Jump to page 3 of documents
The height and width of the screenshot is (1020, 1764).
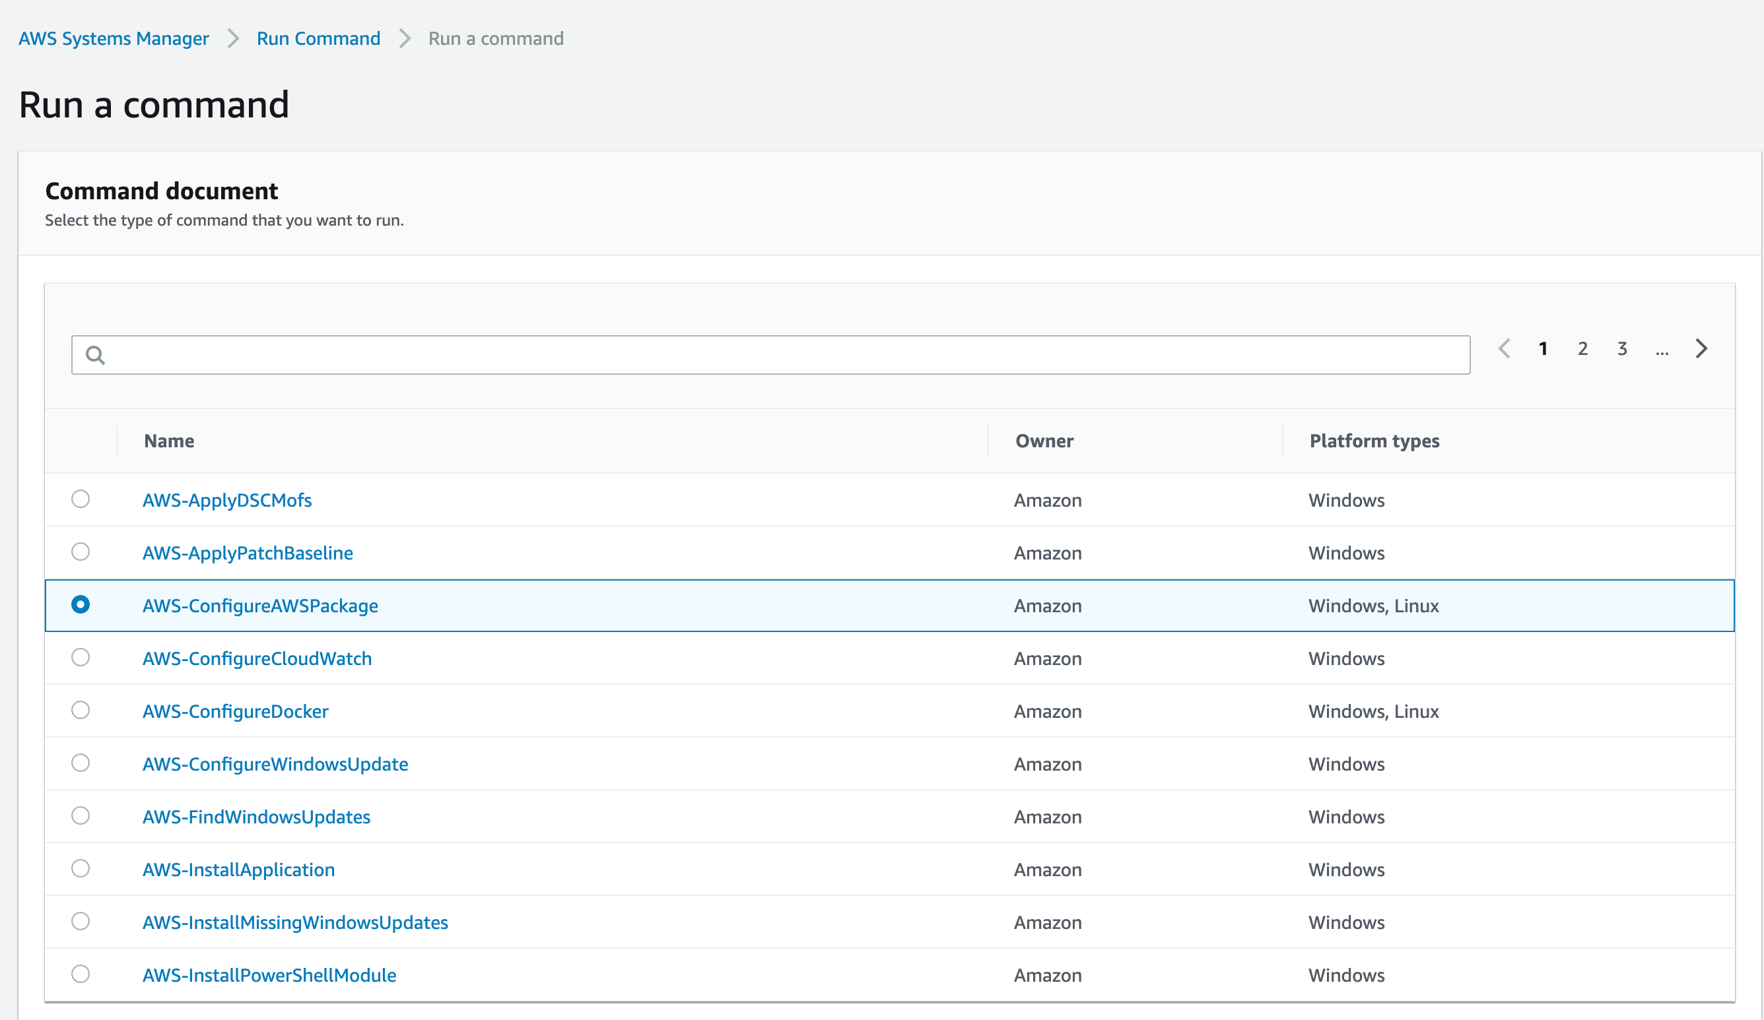[x=1622, y=348]
